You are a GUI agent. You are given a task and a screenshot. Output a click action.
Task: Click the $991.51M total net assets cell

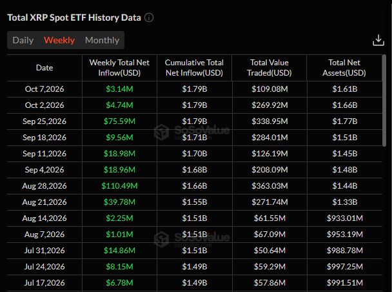(x=345, y=283)
